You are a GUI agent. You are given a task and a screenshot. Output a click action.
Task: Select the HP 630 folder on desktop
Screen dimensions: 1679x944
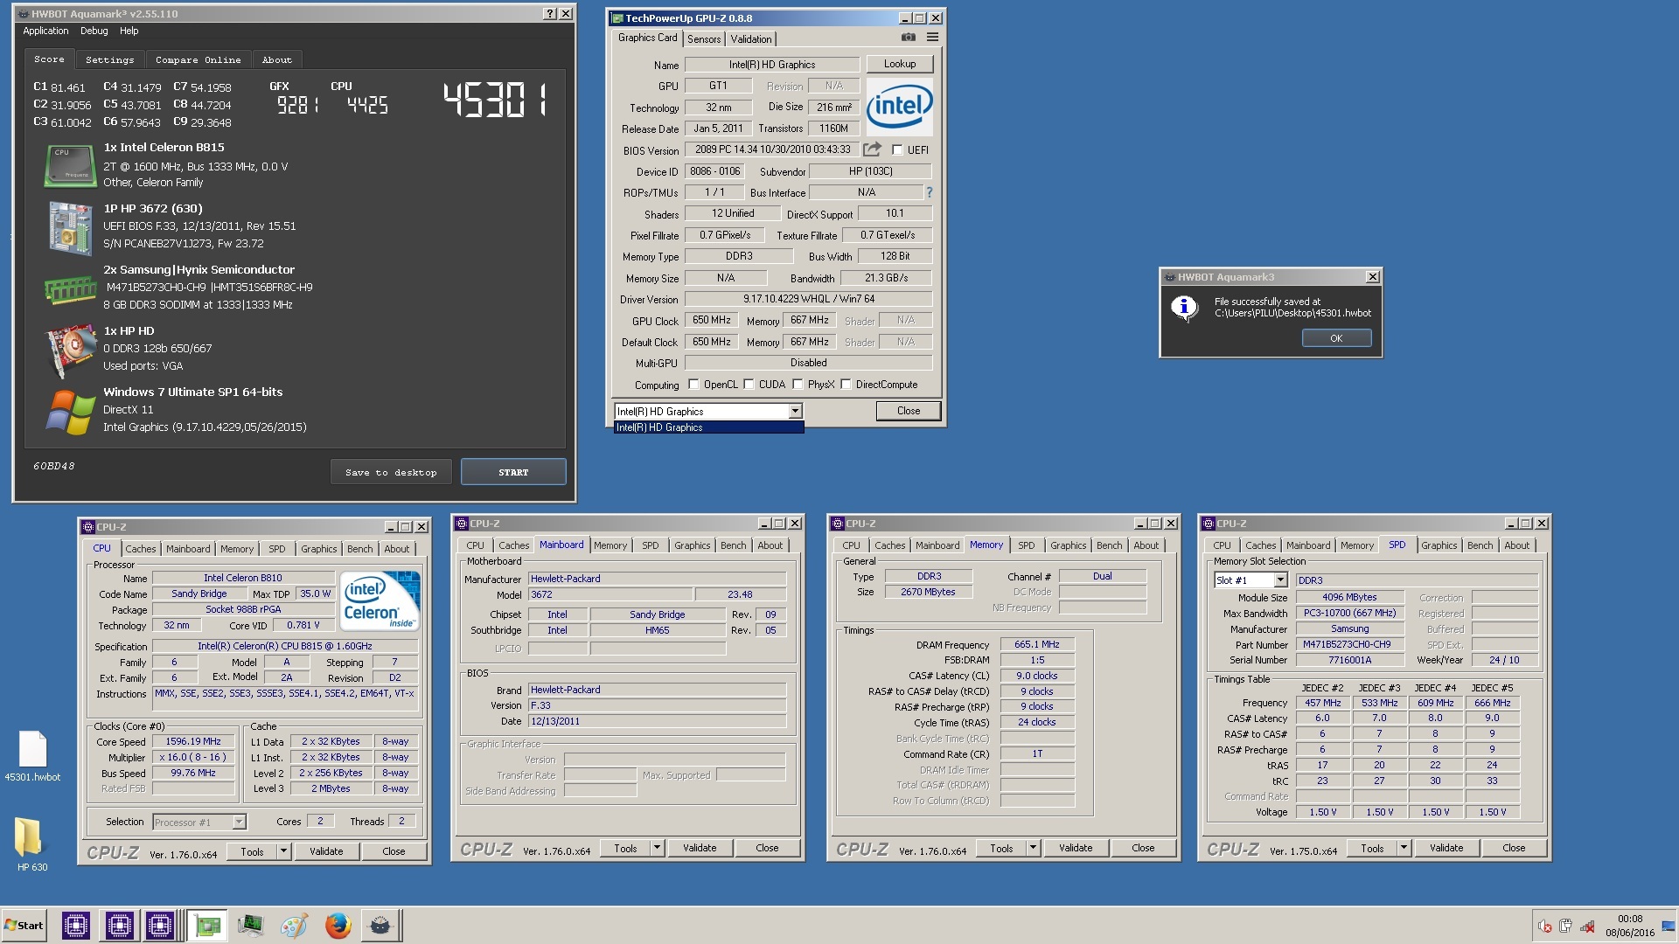point(32,844)
